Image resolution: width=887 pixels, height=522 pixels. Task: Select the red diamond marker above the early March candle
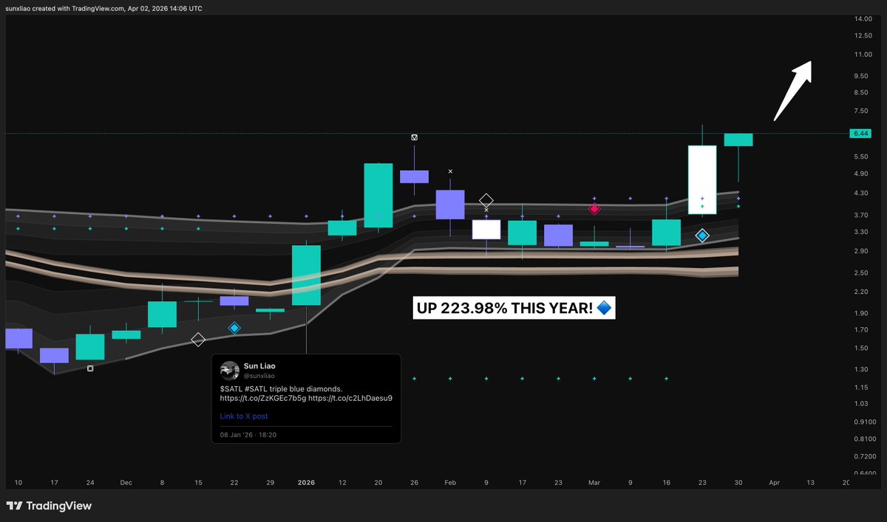pos(594,209)
